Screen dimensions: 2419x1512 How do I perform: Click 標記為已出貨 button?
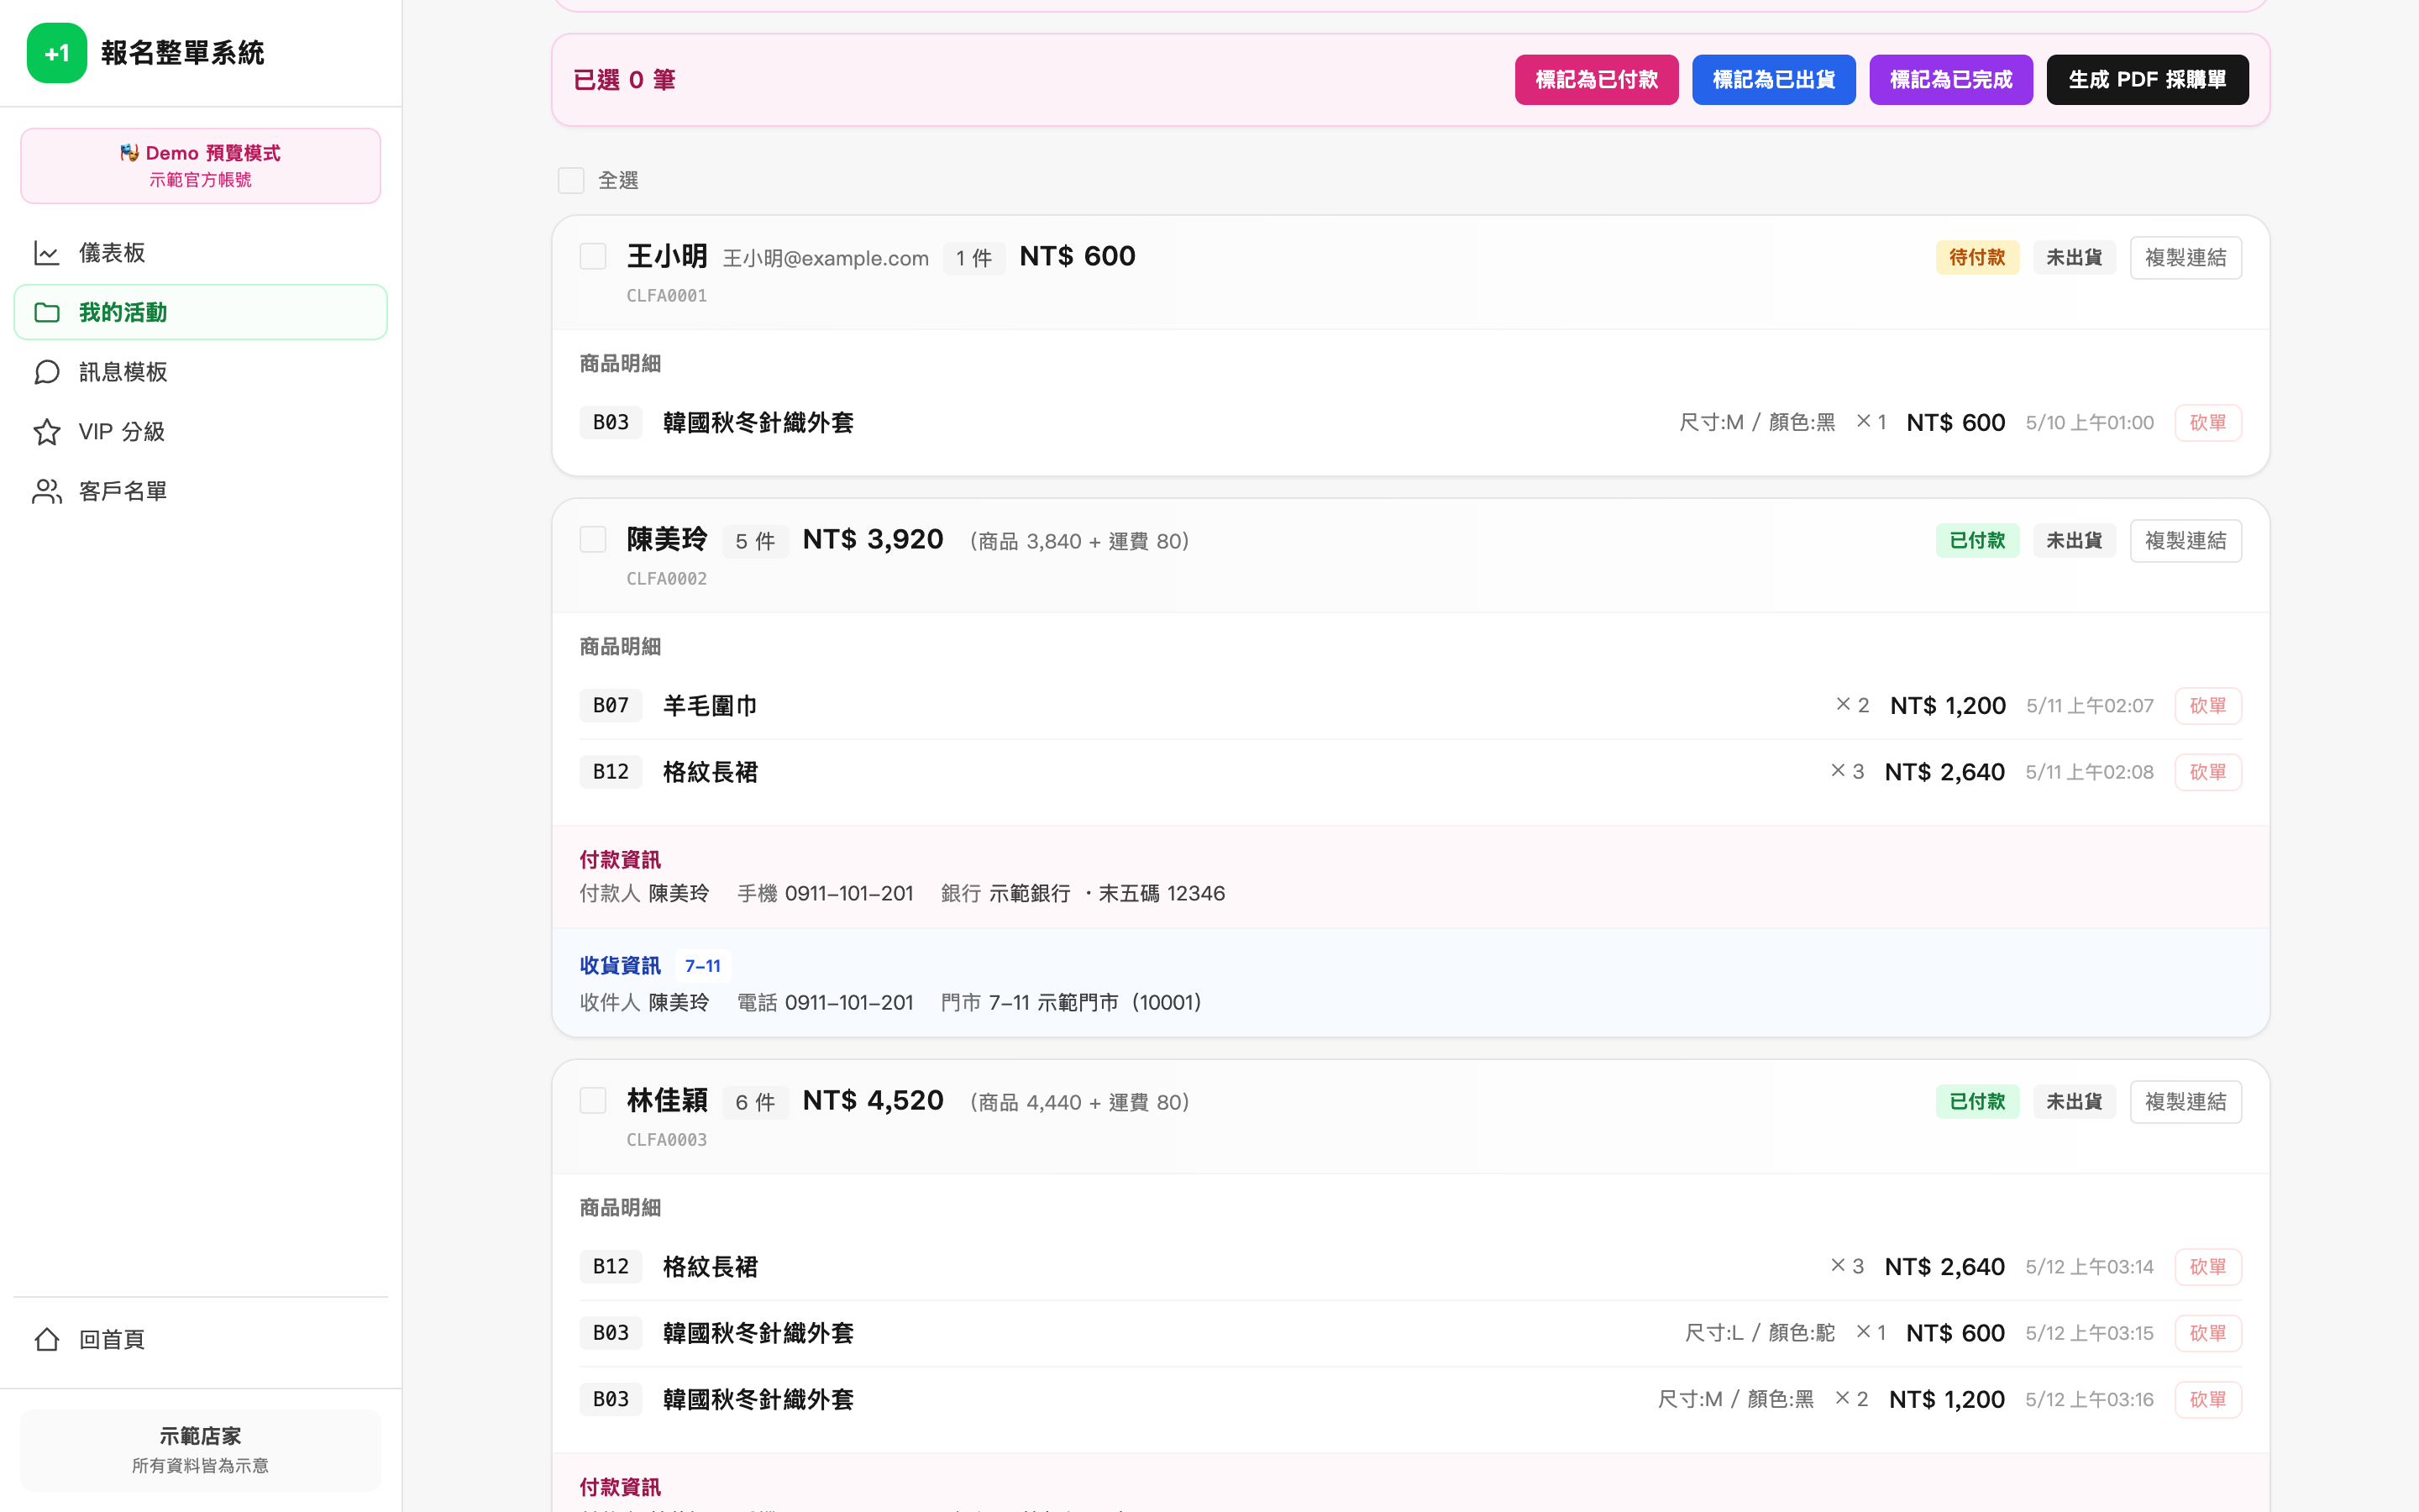coord(1773,80)
